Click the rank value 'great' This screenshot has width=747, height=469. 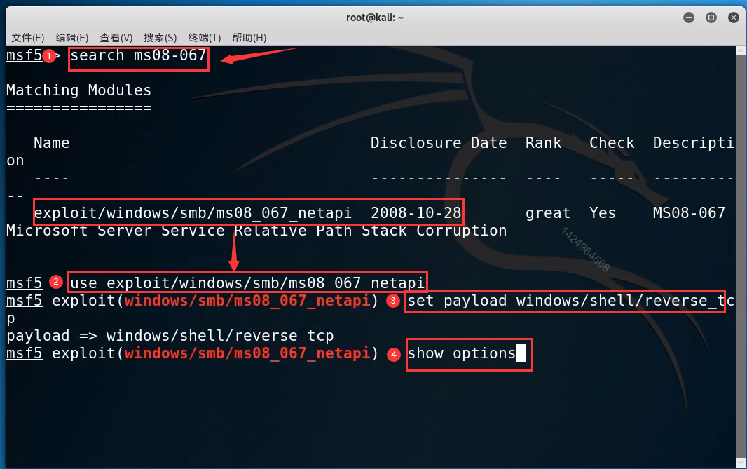548,213
